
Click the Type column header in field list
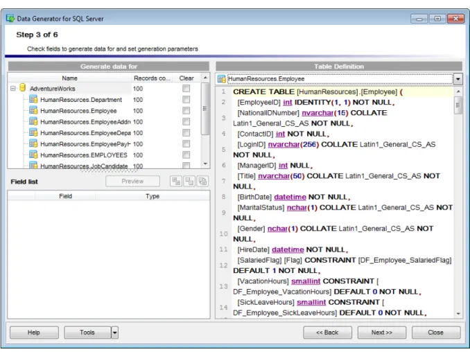coord(153,196)
